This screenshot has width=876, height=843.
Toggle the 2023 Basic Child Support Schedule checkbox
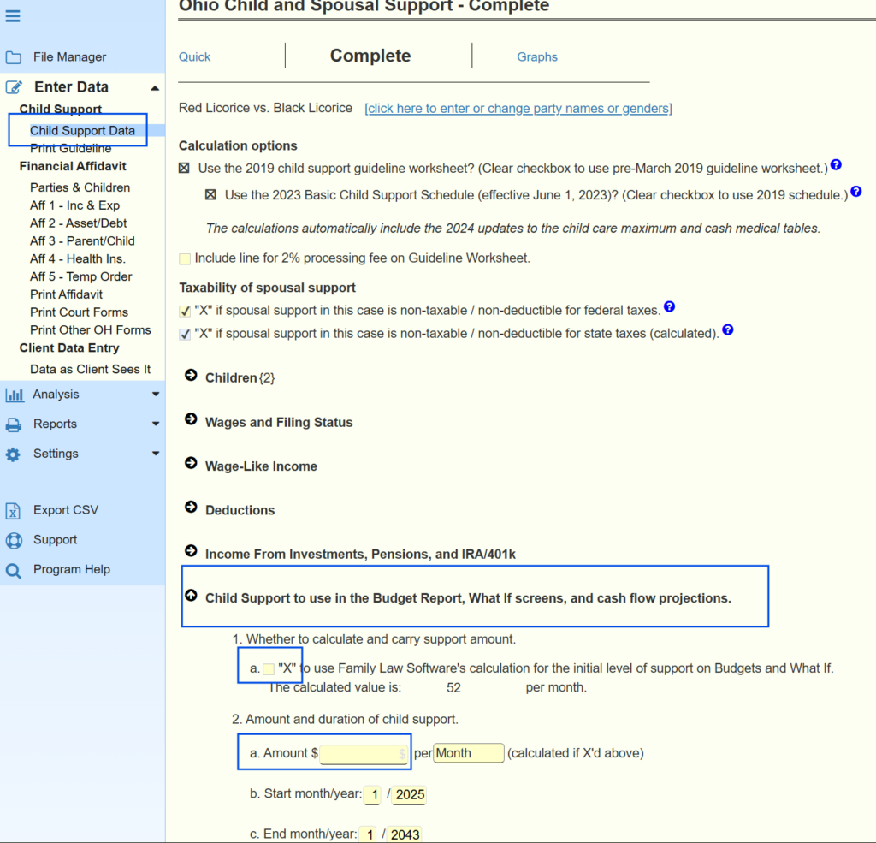pyautogui.click(x=210, y=195)
